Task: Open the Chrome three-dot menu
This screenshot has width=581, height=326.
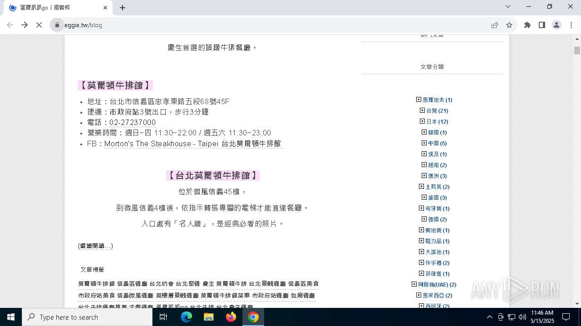Action: (571, 25)
